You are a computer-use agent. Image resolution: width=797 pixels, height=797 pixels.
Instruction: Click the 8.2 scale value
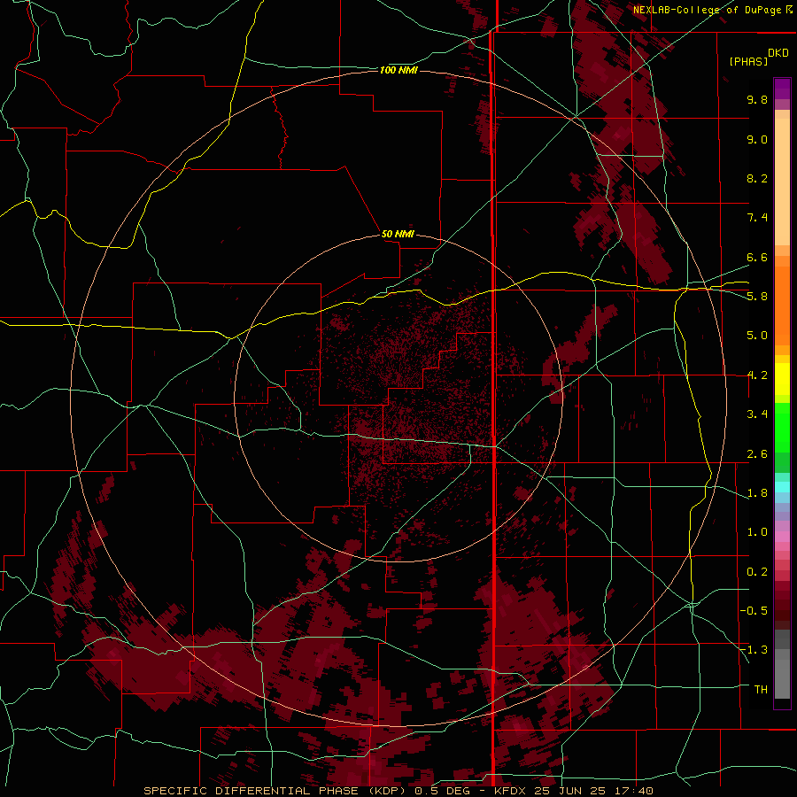point(757,178)
